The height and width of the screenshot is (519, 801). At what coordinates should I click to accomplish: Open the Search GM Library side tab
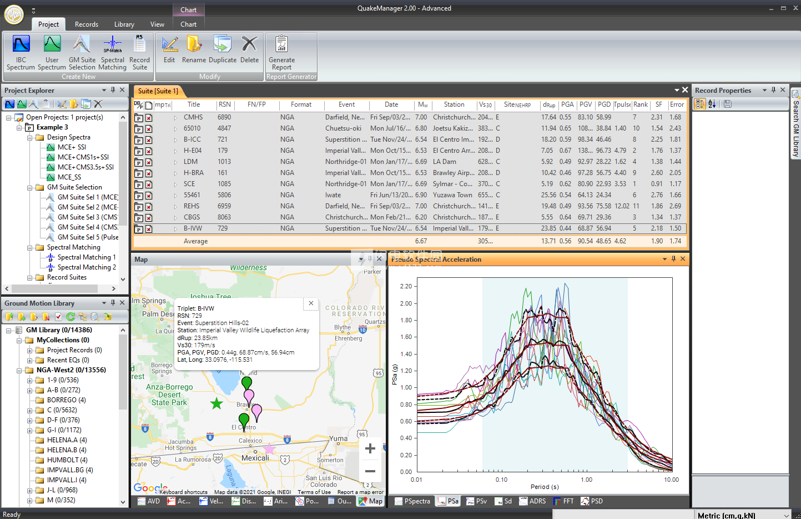point(795,123)
